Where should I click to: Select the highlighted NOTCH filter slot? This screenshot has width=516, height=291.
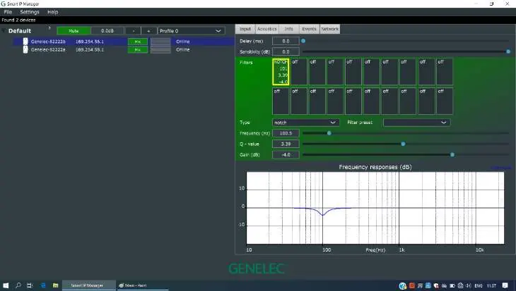click(281, 72)
